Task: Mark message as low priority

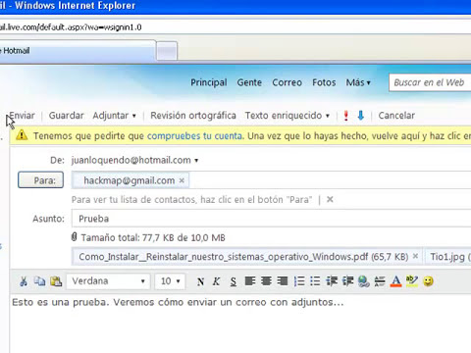Action: tap(361, 116)
